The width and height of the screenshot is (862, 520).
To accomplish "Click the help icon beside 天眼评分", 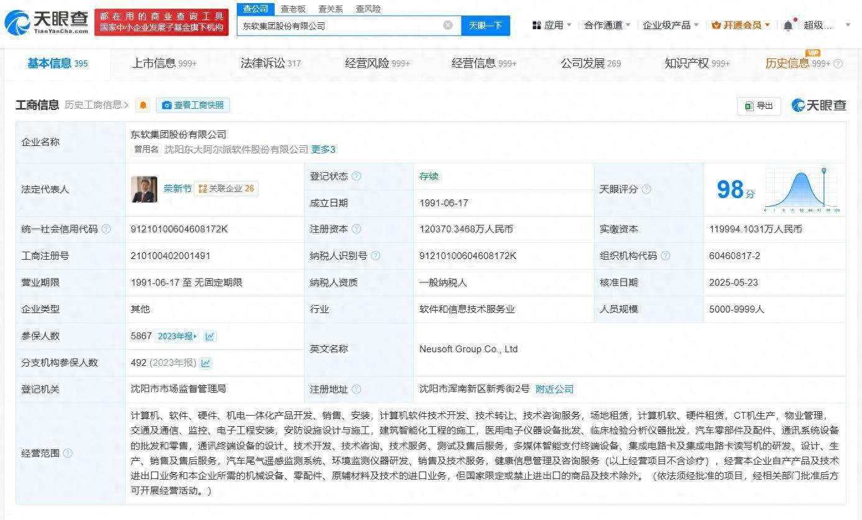I will click(646, 189).
